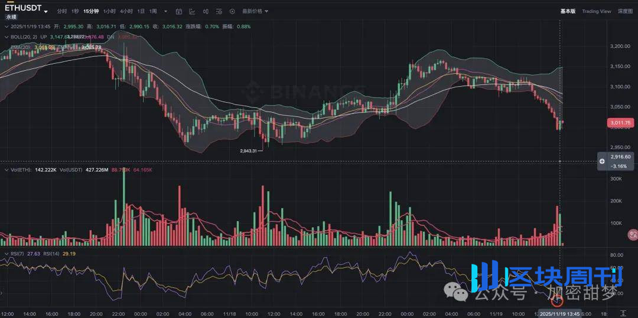Click the 3,150.00 price axis label
The image size is (638, 318).
tap(620, 67)
